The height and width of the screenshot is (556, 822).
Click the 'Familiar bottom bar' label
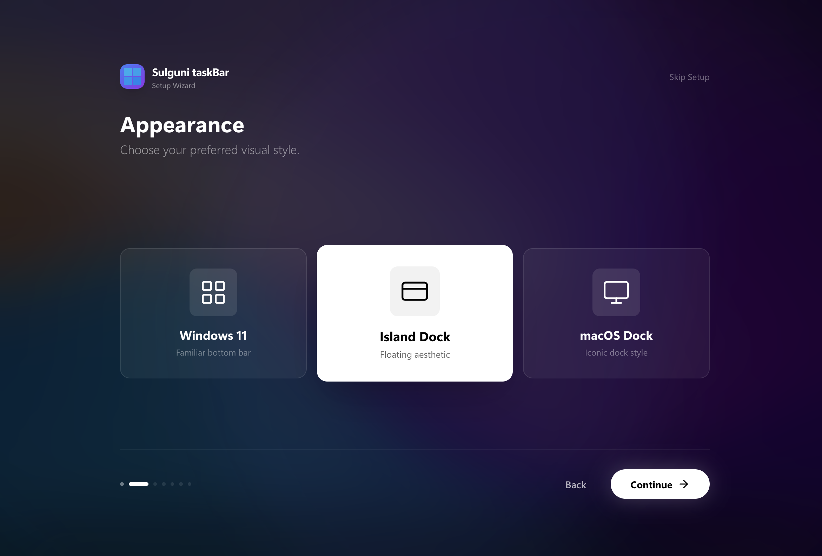coord(213,352)
